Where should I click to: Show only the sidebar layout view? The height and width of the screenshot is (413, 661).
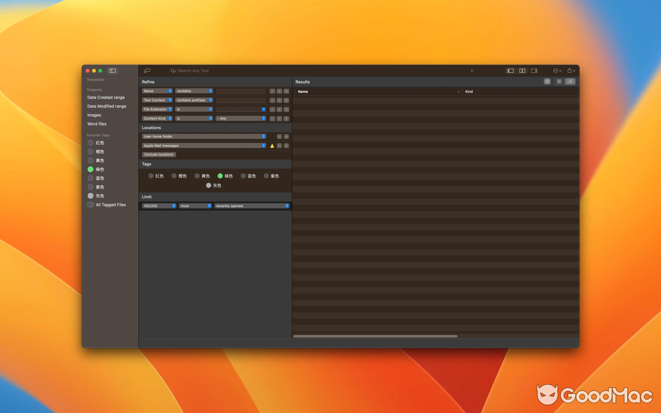pos(510,70)
